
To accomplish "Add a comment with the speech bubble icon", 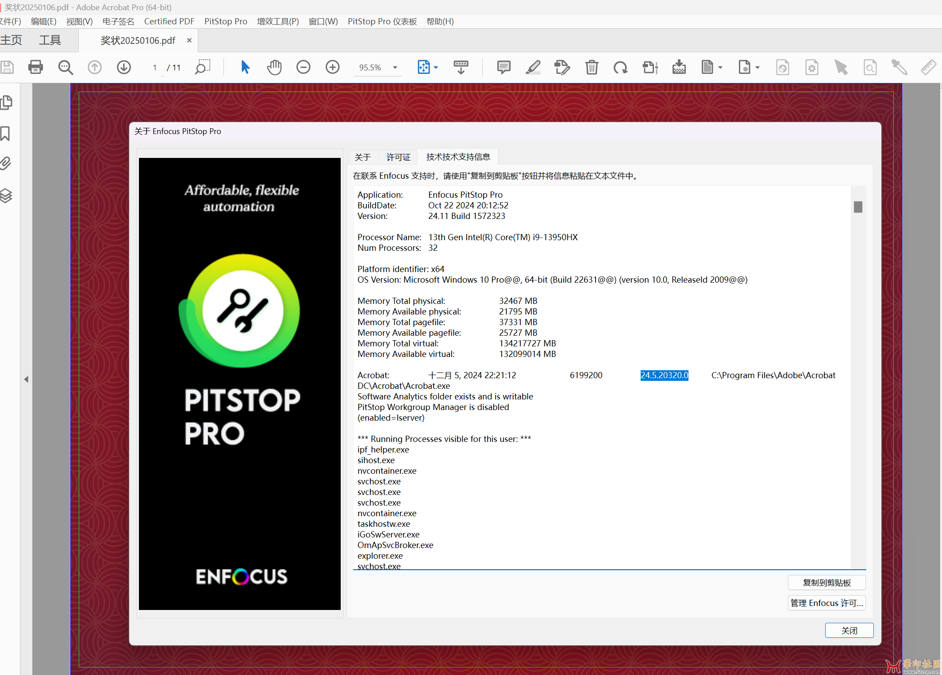I will tap(504, 67).
